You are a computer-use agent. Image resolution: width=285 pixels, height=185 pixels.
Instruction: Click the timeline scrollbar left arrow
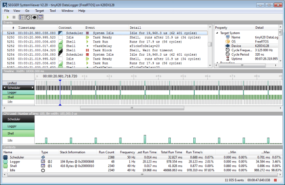point(4,108)
